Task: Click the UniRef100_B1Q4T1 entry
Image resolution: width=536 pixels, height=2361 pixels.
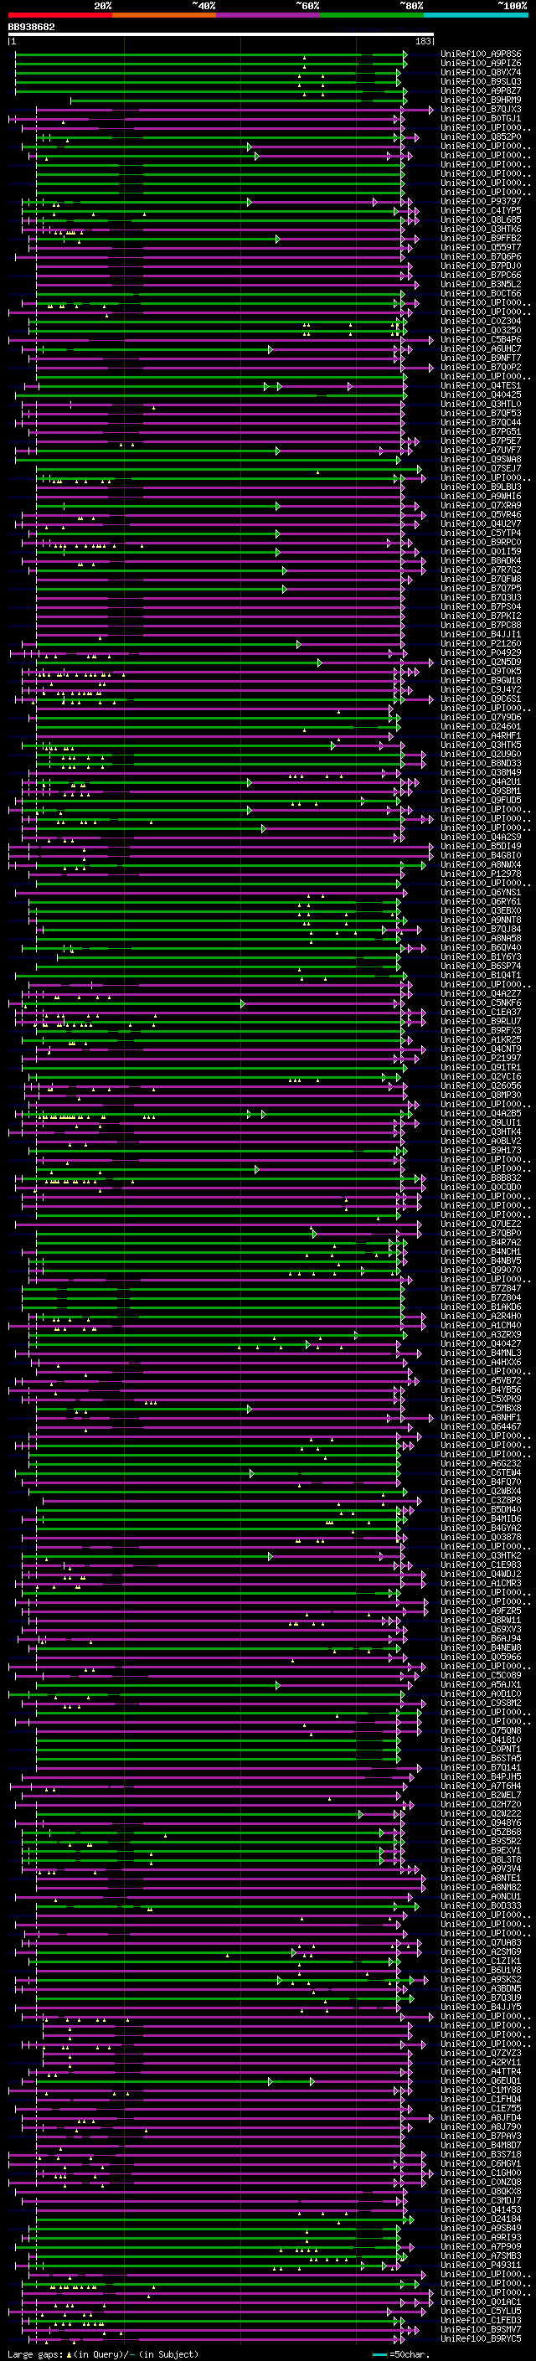Action: click(x=481, y=975)
